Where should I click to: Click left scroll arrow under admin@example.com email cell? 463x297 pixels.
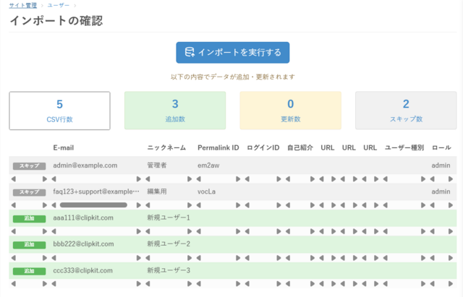(54, 179)
